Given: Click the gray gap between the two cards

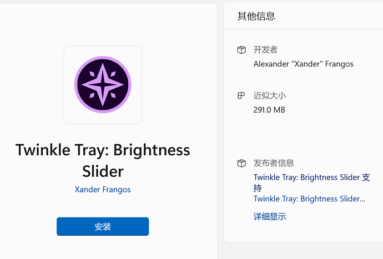Looking at the screenshot, I should 220,128.
